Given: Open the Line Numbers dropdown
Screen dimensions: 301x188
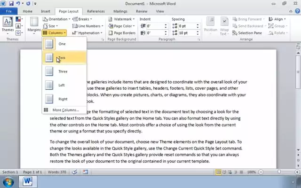Looking at the screenshot, I should tap(88, 26).
